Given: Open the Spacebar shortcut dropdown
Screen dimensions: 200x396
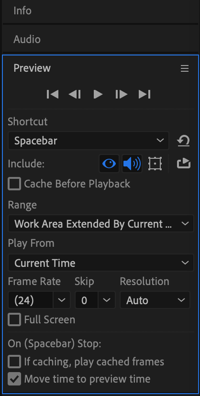Looking at the screenshot, I should click(89, 141).
